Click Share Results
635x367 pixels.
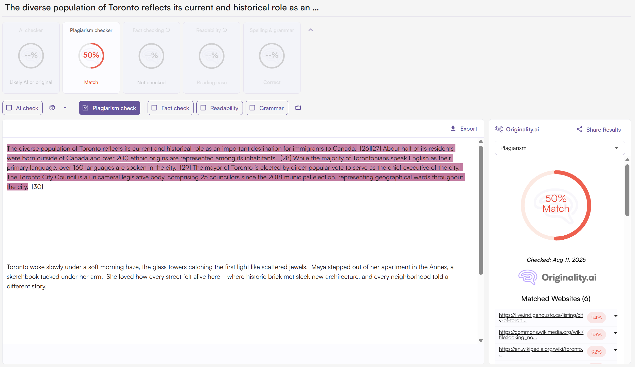[599, 130]
